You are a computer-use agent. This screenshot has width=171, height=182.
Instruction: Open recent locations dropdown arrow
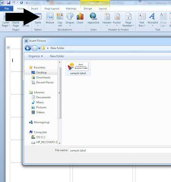[x=39, y=48]
